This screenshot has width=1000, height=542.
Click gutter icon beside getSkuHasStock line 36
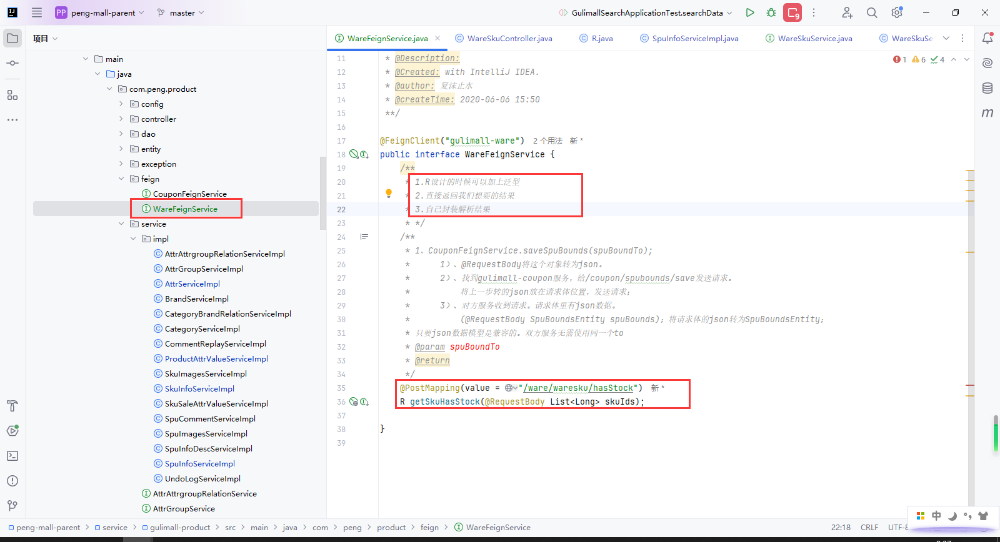coord(364,402)
